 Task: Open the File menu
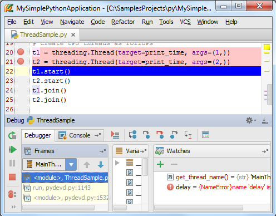tap(12, 22)
